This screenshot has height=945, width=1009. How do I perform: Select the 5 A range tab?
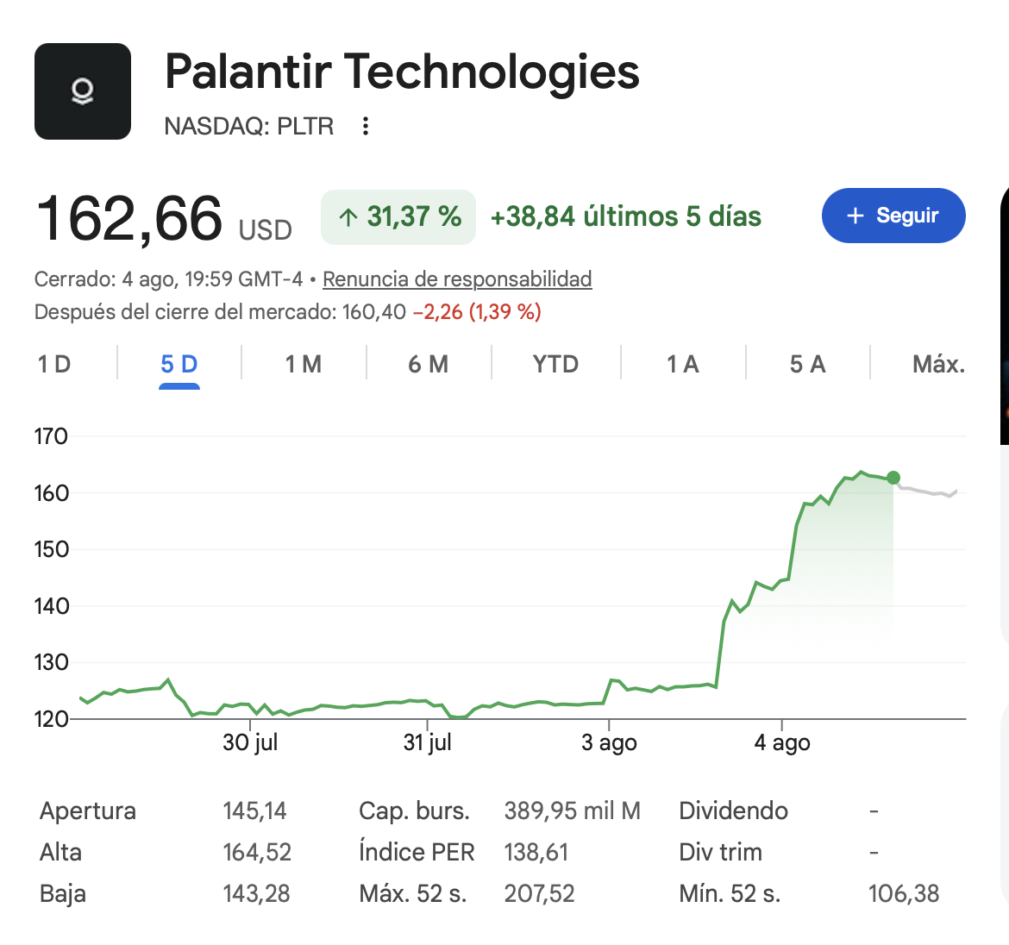click(807, 365)
